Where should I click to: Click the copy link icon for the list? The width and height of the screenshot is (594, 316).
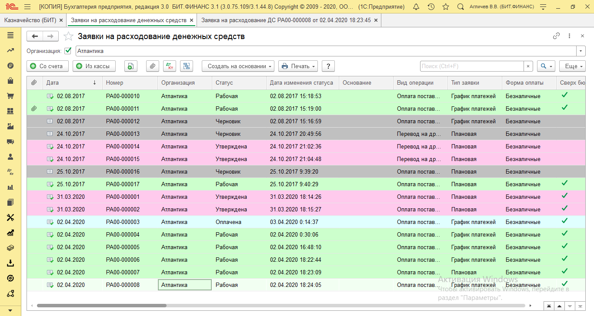(x=556, y=36)
